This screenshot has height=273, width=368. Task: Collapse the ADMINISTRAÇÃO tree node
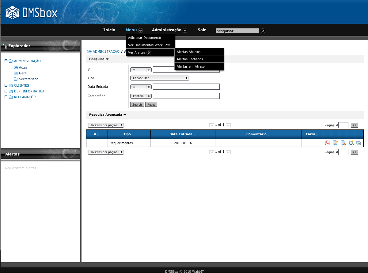(6, 61)
